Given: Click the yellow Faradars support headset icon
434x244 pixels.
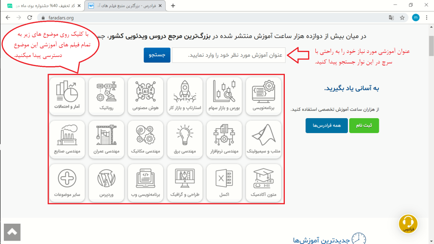Looking at the screenshot, I should tap(408, 224).
